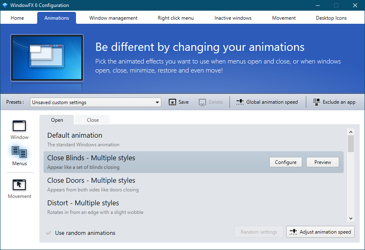
Task: Click the WindowFX logo in title bar
Action: tap(5, 5)
